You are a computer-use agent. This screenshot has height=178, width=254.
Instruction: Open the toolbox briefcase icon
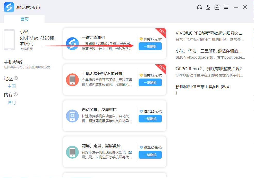(x=217, y=7)
